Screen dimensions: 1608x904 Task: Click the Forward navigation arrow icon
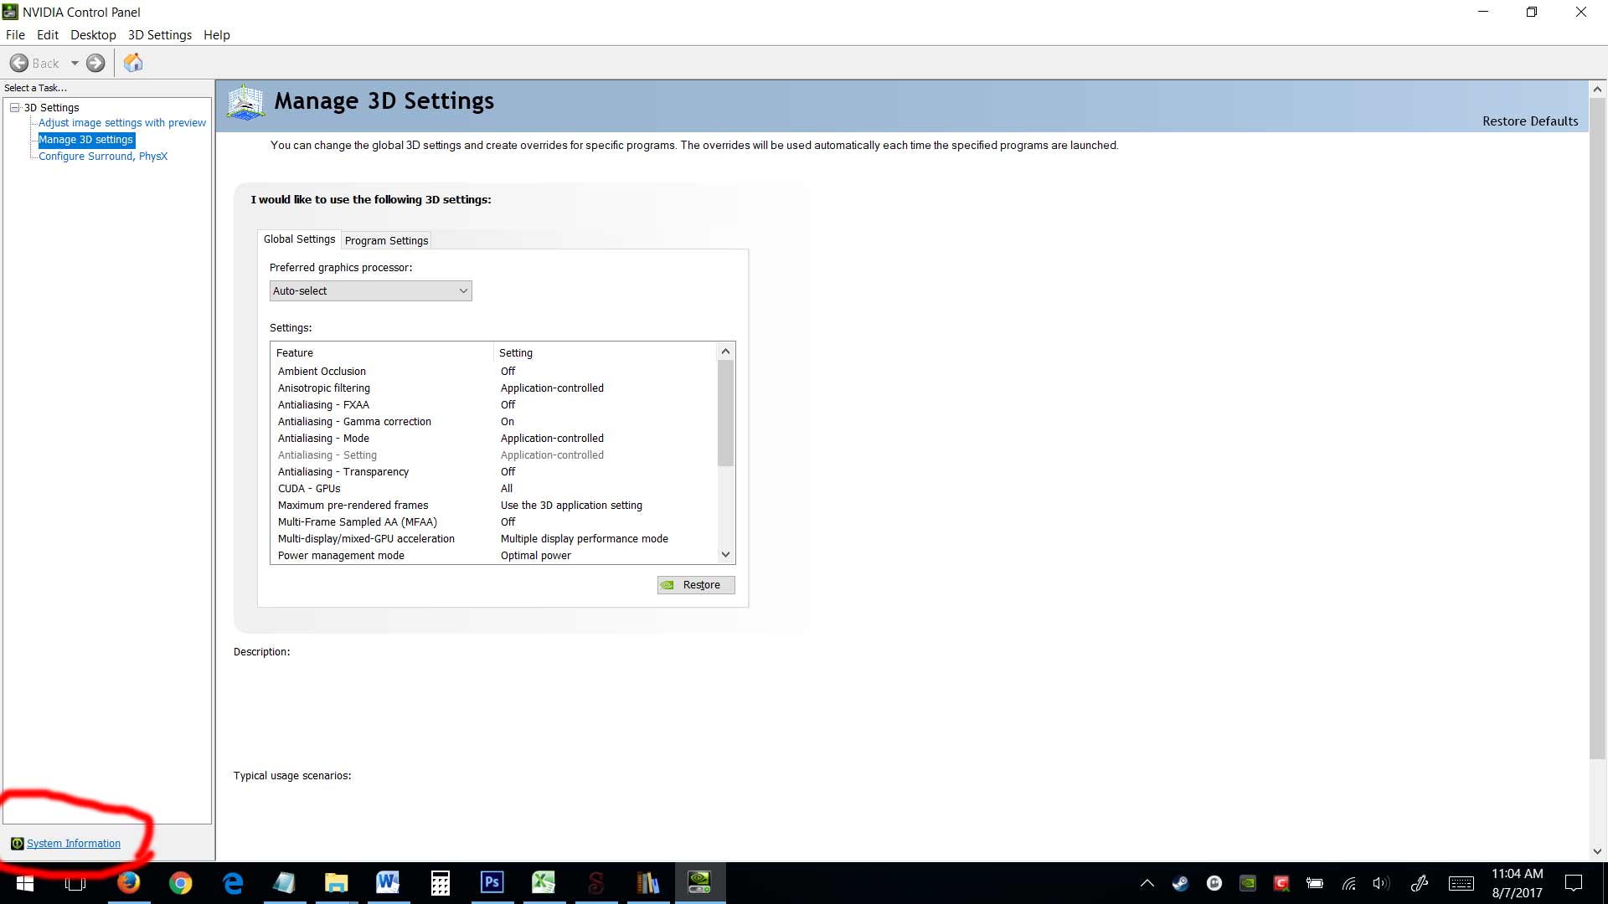click(x=96, y=63)
